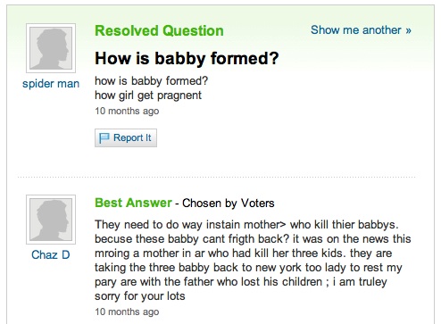
Task: Click the Resolved Question heading
Action: click(x=159, y=31)
